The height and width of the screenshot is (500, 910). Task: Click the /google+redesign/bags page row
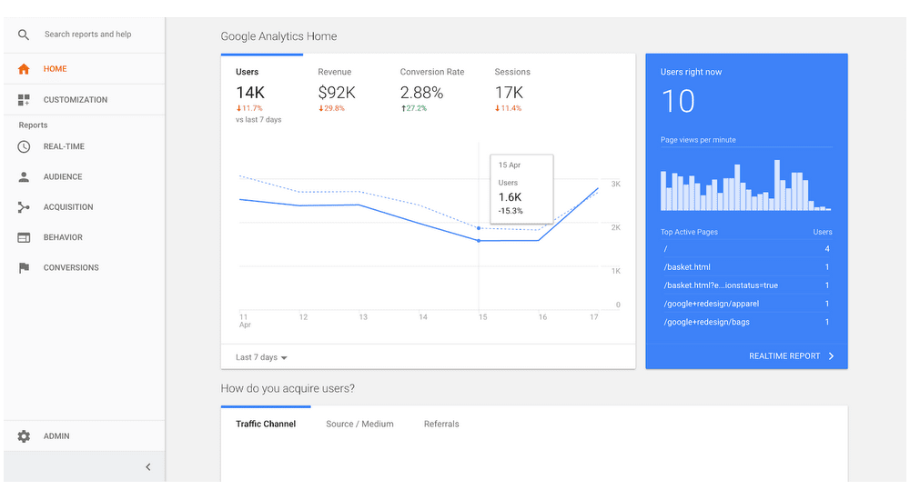click(x=746, y=322)
